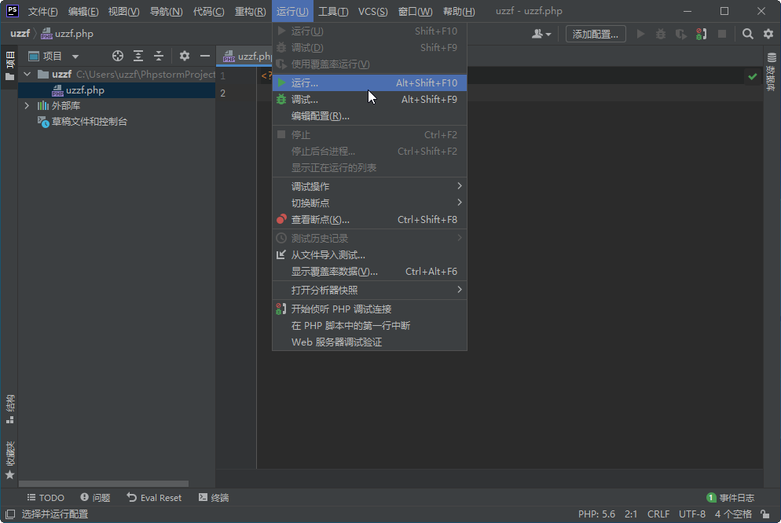Hide the project panel with minus icon
781x523 pixels.
coord(205,56)
